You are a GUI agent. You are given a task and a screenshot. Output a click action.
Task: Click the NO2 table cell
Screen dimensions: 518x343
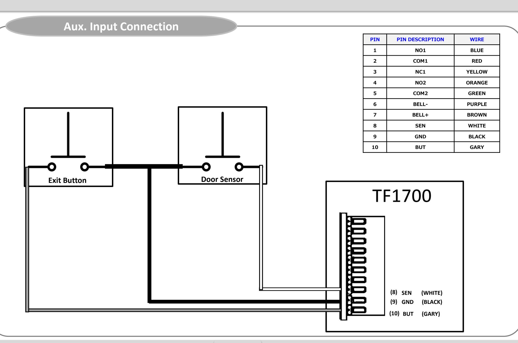point(420,83)
